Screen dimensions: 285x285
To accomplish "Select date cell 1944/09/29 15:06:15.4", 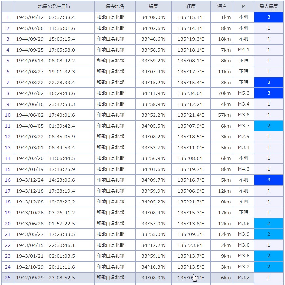I will coord(54,39).
